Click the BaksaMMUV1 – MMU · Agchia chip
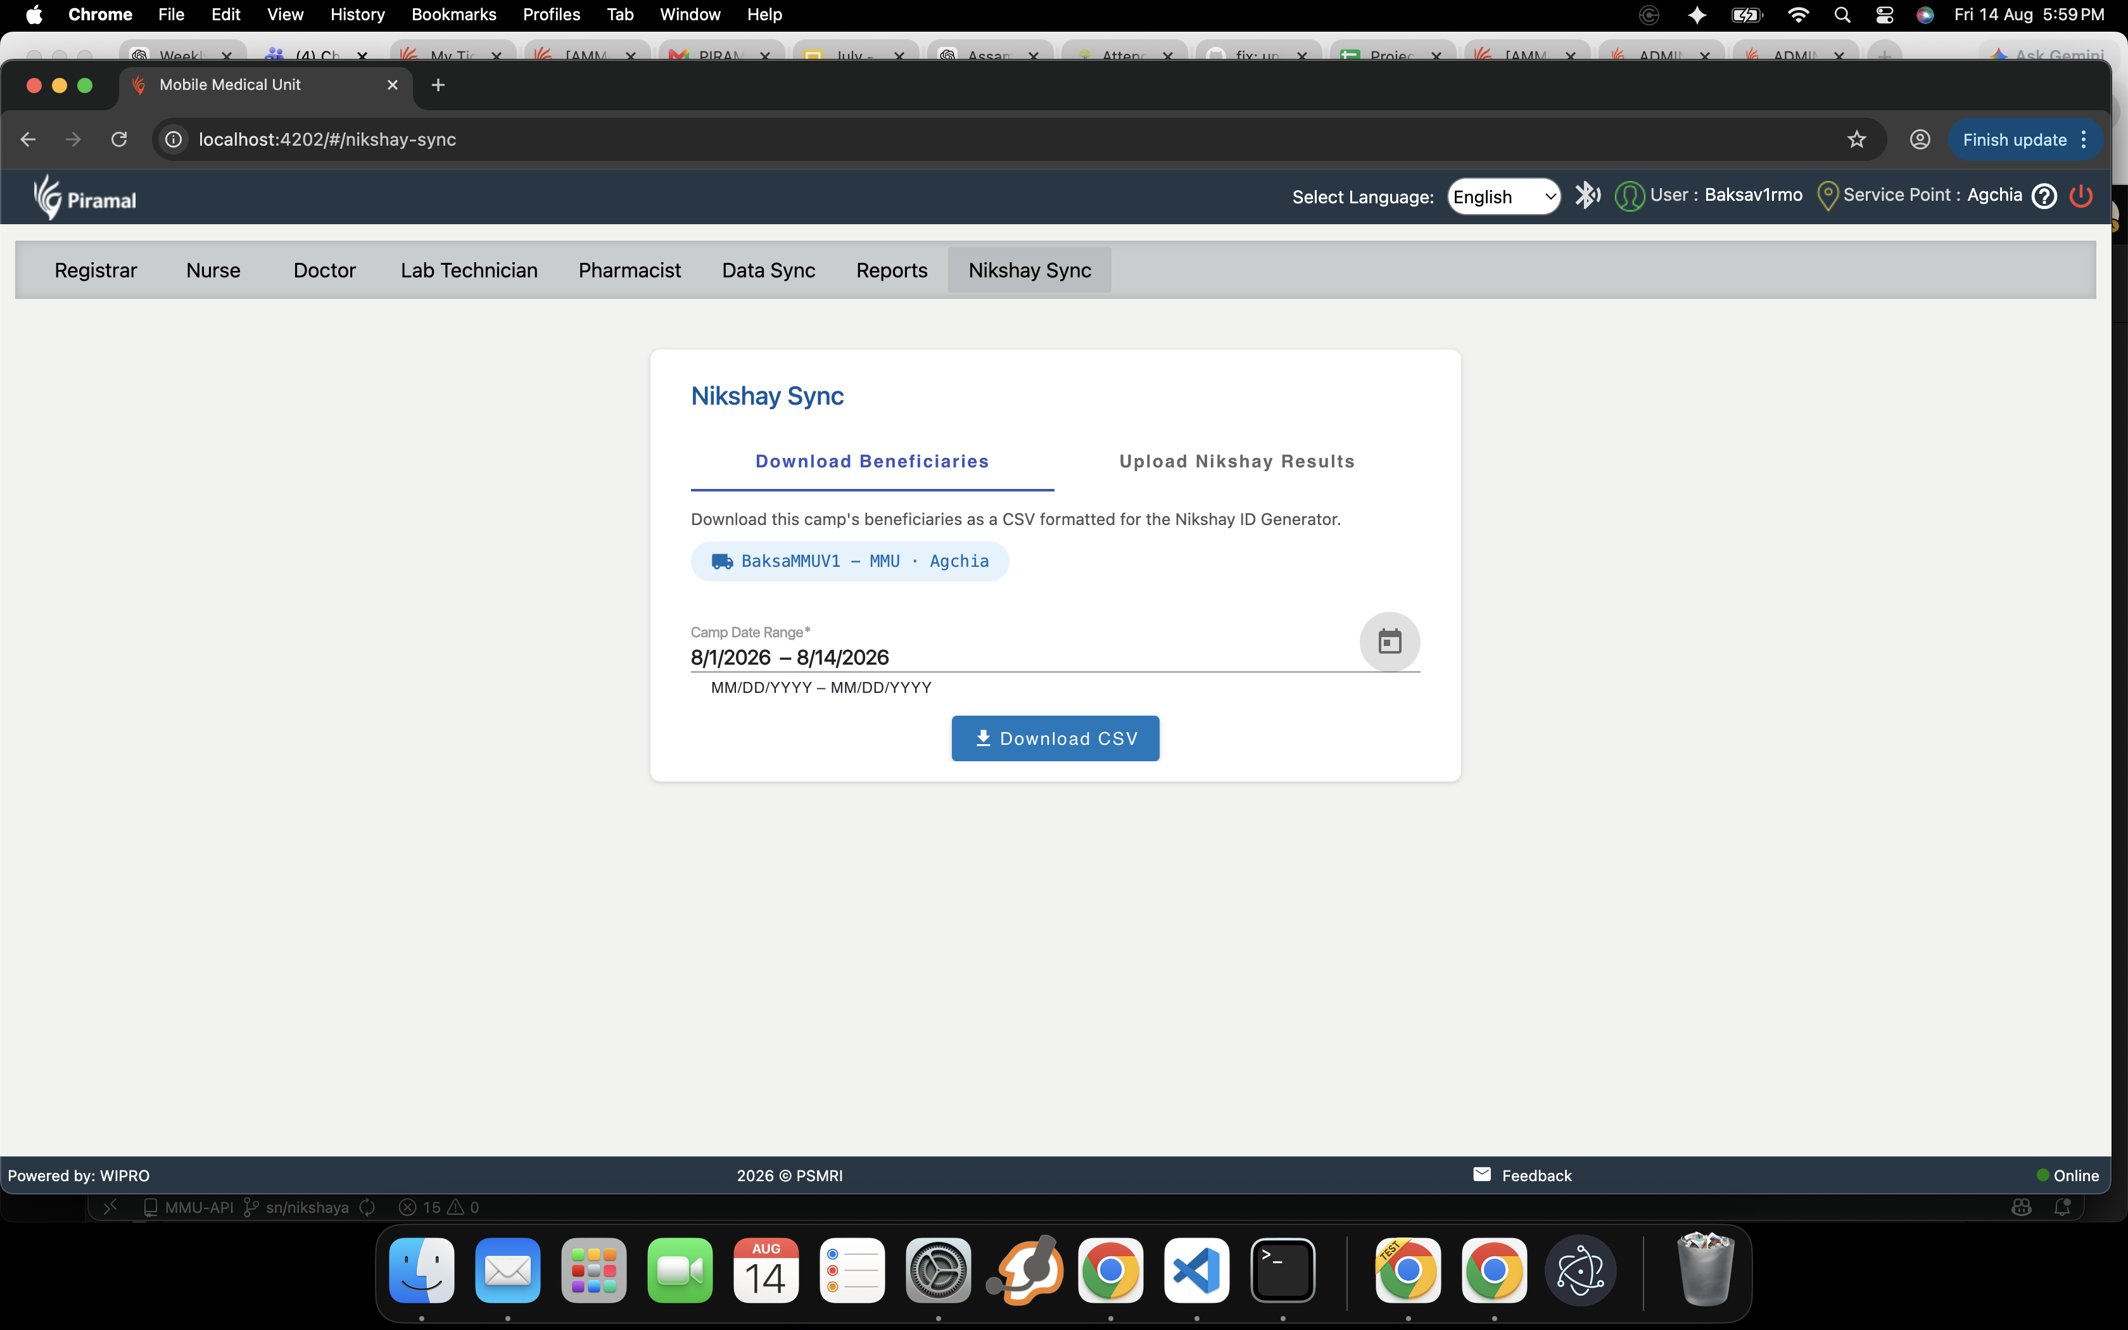 point(849,561)
